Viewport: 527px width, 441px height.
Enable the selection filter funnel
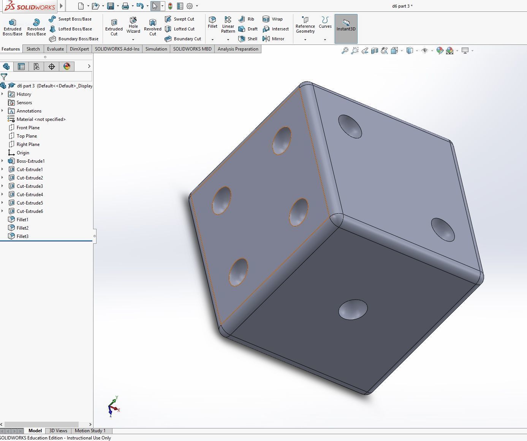coord(5,76)
